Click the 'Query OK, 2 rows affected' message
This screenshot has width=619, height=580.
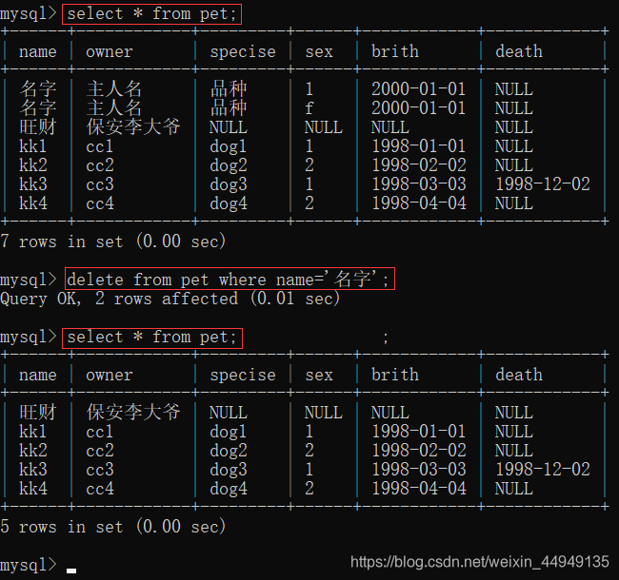tap(170, 299)
